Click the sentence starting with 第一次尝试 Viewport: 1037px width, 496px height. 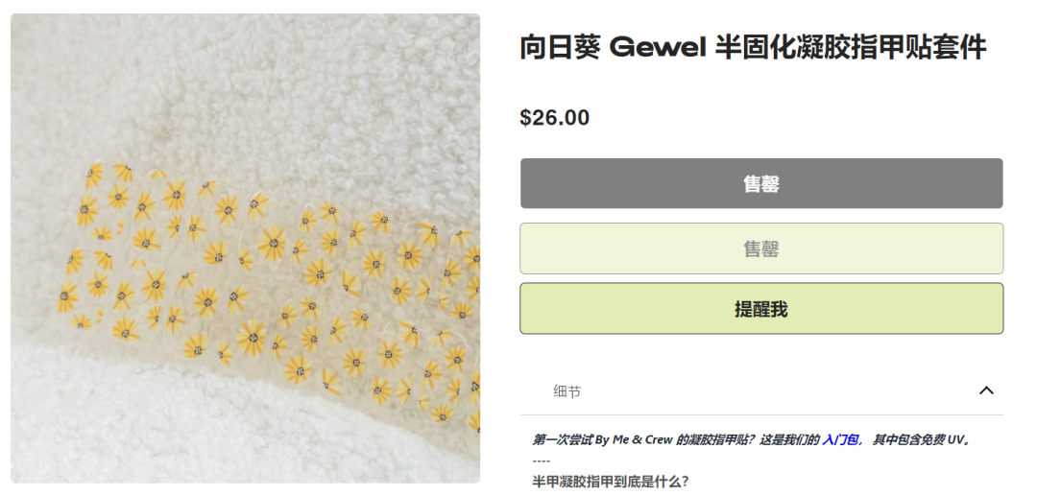pyautogui.click(x=677, y=439)
